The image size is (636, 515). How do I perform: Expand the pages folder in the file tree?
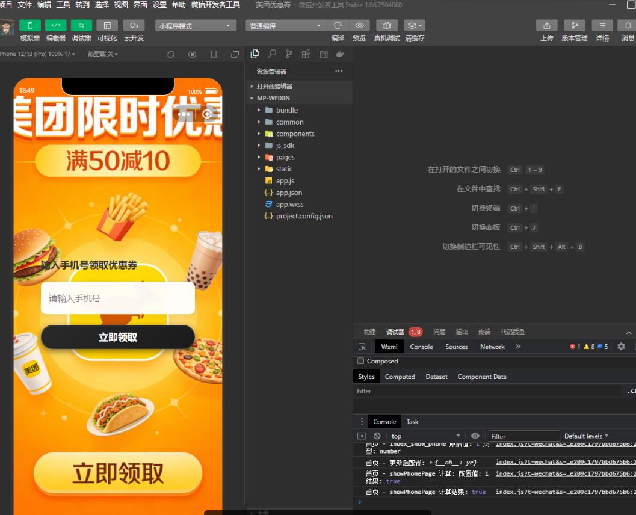click(x=285, y=158)
